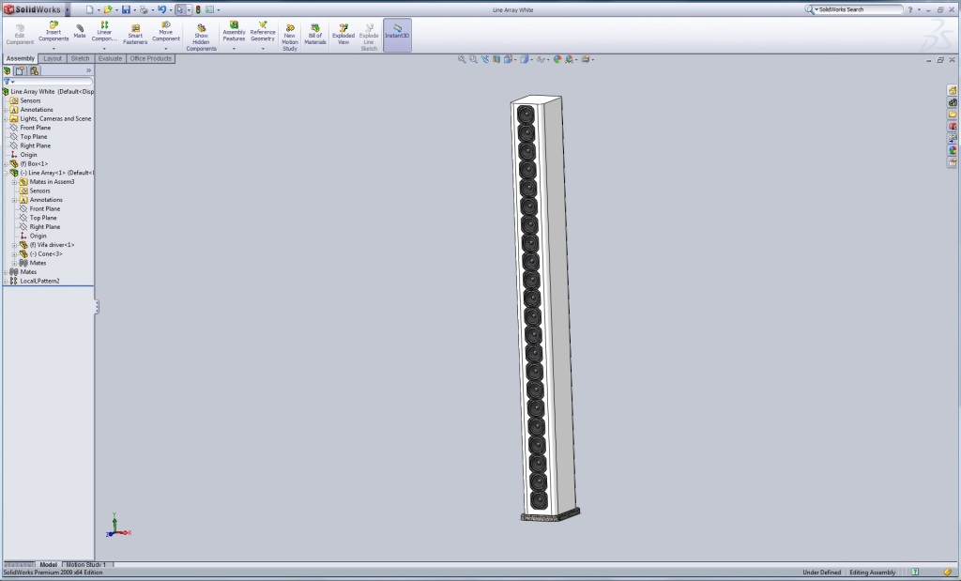
Task: Click the Section View icon
Action: click(496, 59)
